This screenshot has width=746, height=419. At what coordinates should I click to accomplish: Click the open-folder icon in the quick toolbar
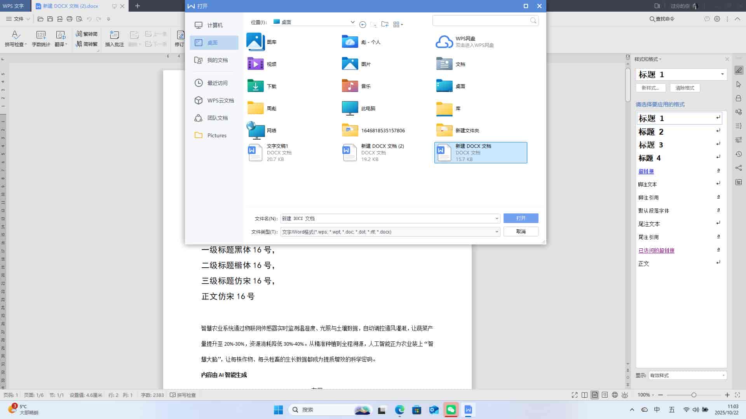point(40,19)
